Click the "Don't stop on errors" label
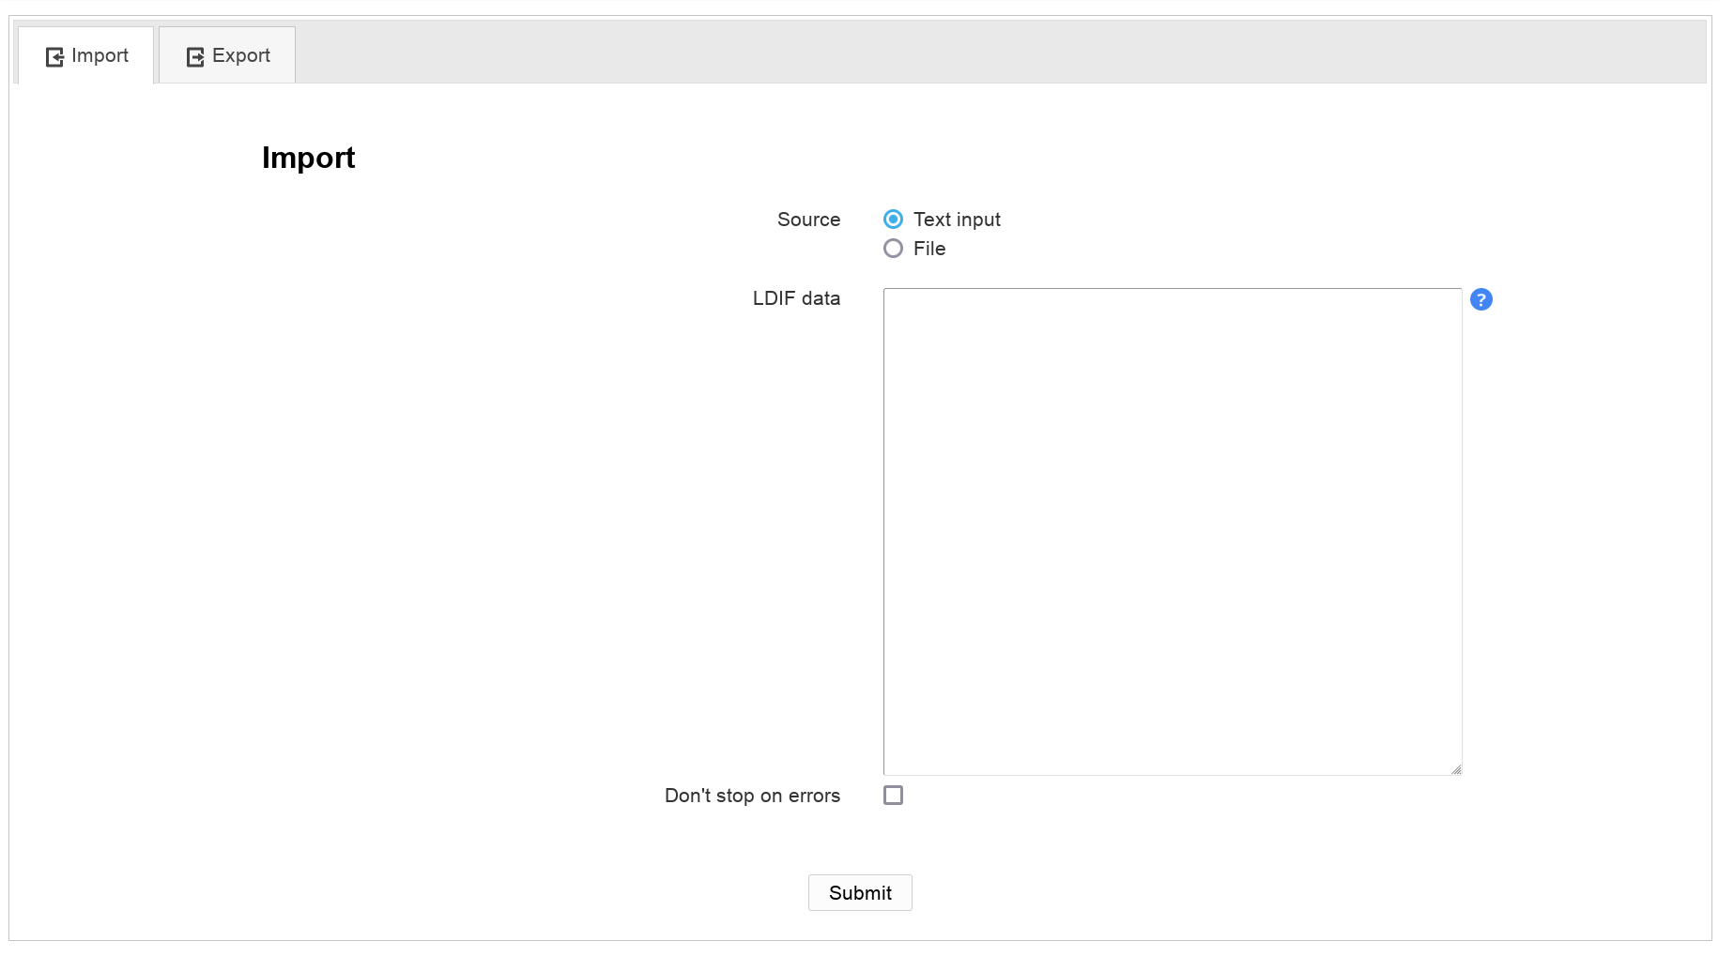Viewport: 1734px width, 956px height. tap(751, 796)
